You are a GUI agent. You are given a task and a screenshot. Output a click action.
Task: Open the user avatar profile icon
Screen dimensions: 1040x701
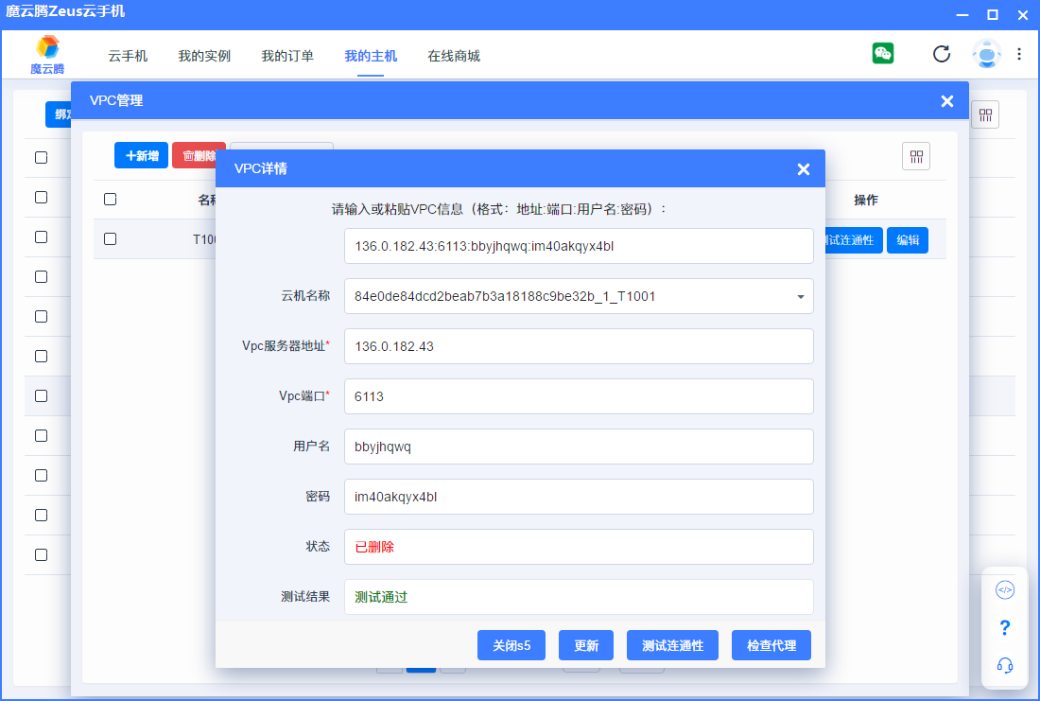986,54
